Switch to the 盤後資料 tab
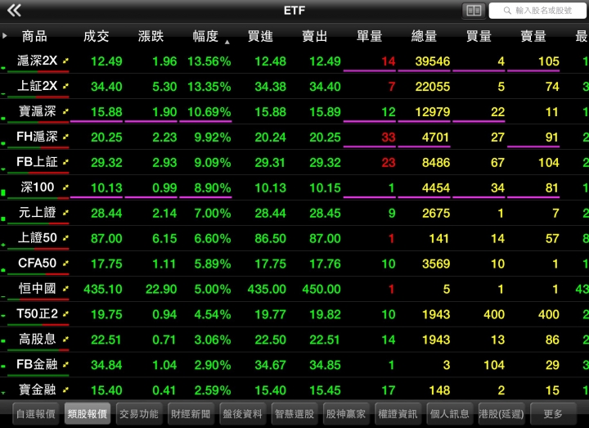 [x=243, y=414]
